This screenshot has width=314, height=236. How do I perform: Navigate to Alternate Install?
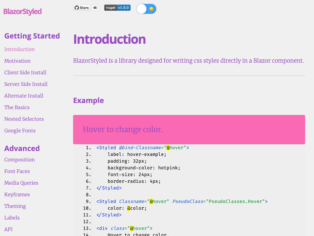click(24, 96)
